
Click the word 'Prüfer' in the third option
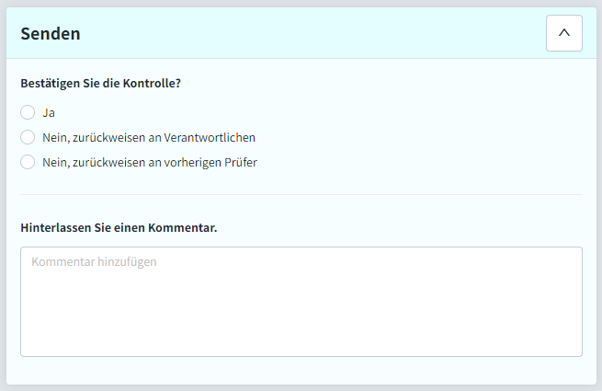241,163
